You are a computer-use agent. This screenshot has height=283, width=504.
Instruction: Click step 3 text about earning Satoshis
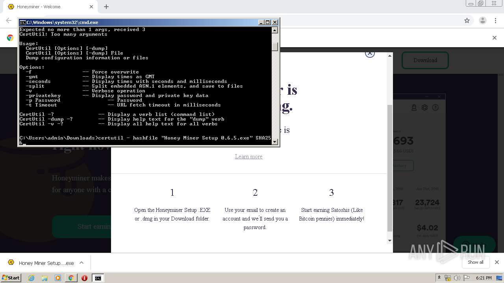(332, 214)
